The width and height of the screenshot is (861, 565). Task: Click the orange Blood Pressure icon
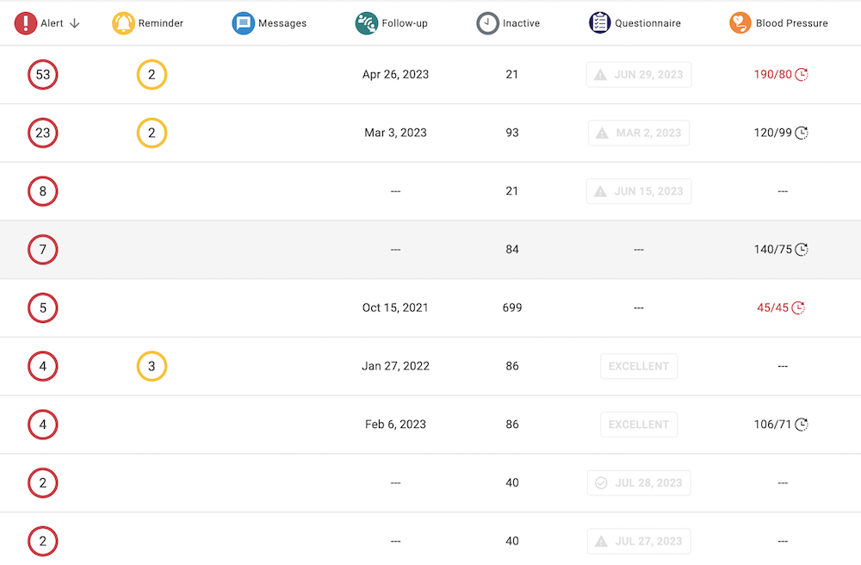740,23
